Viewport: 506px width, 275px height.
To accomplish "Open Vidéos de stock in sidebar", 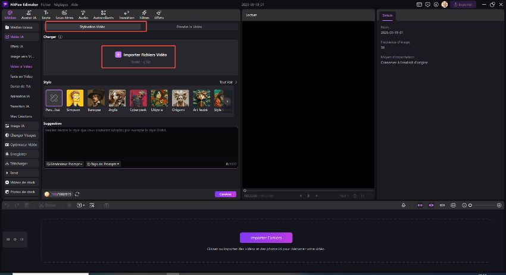I will point(21,182).
